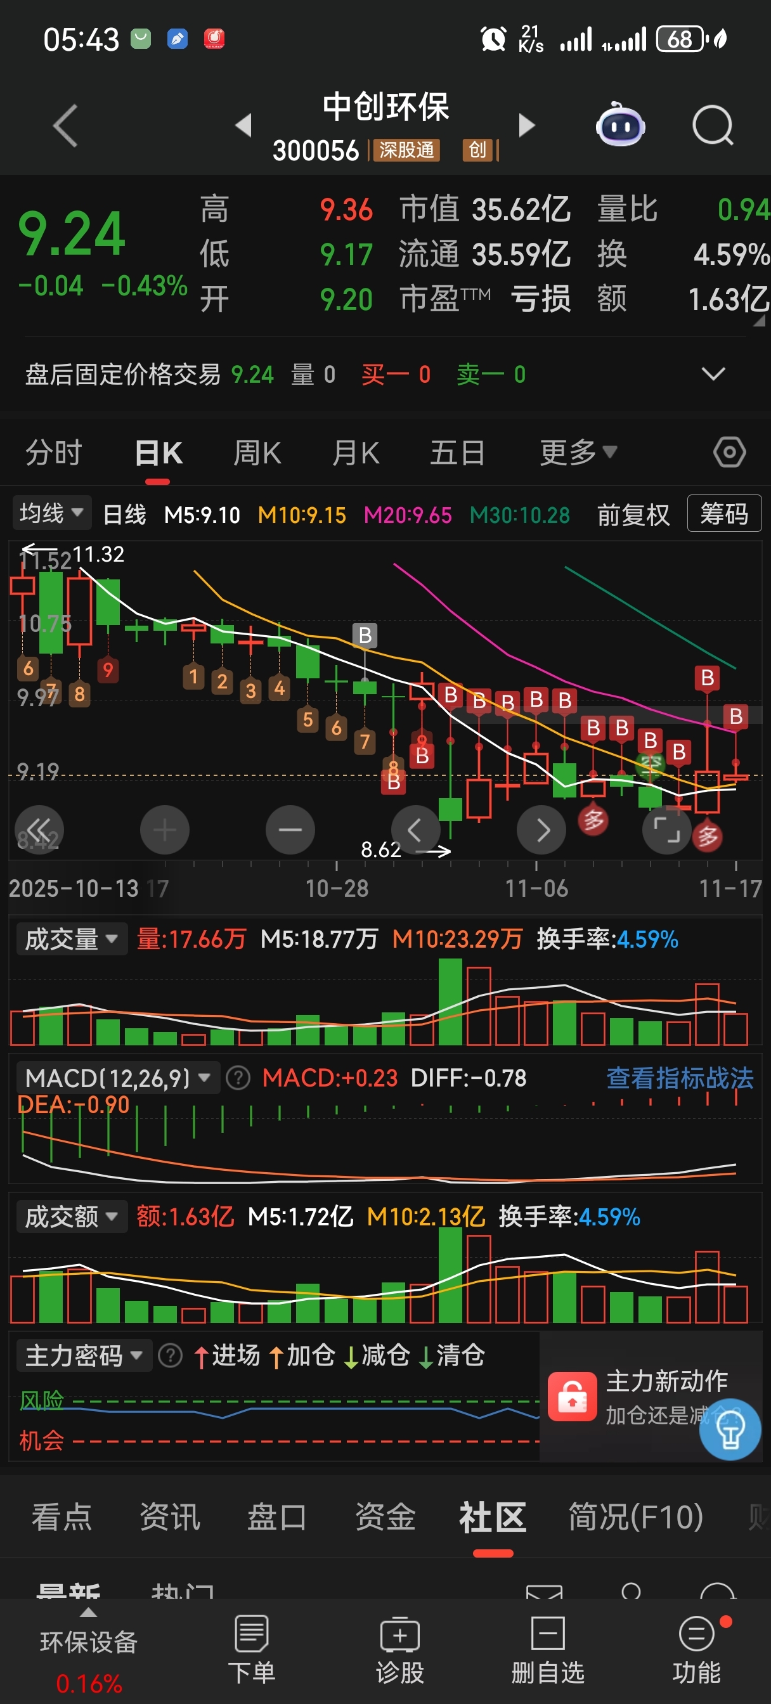771x1704 pixels.
Task: Tap 删自选 remove from watchlist icon
Action: (548, 1649)
